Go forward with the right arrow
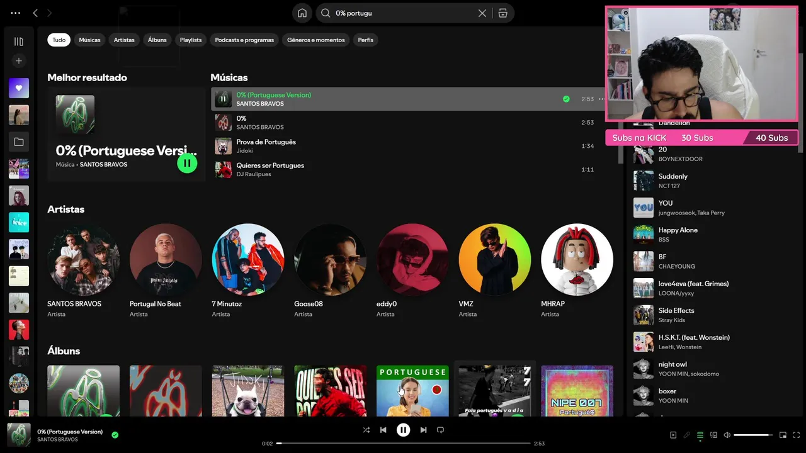 pos(50,13)
